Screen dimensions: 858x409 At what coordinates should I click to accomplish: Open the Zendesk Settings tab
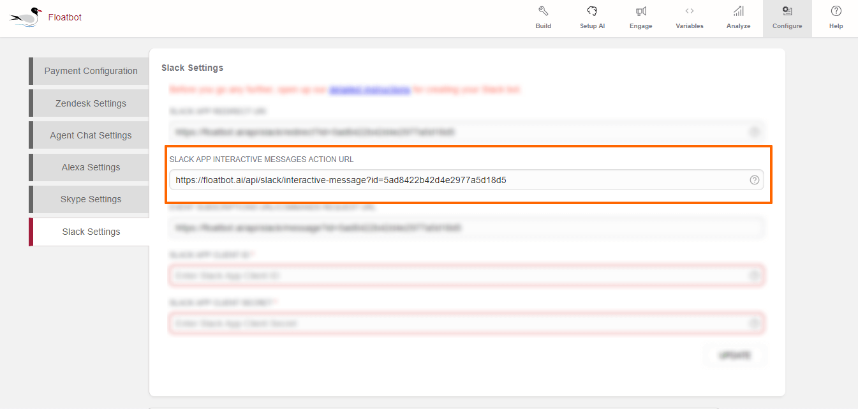(x=91, y=103)
